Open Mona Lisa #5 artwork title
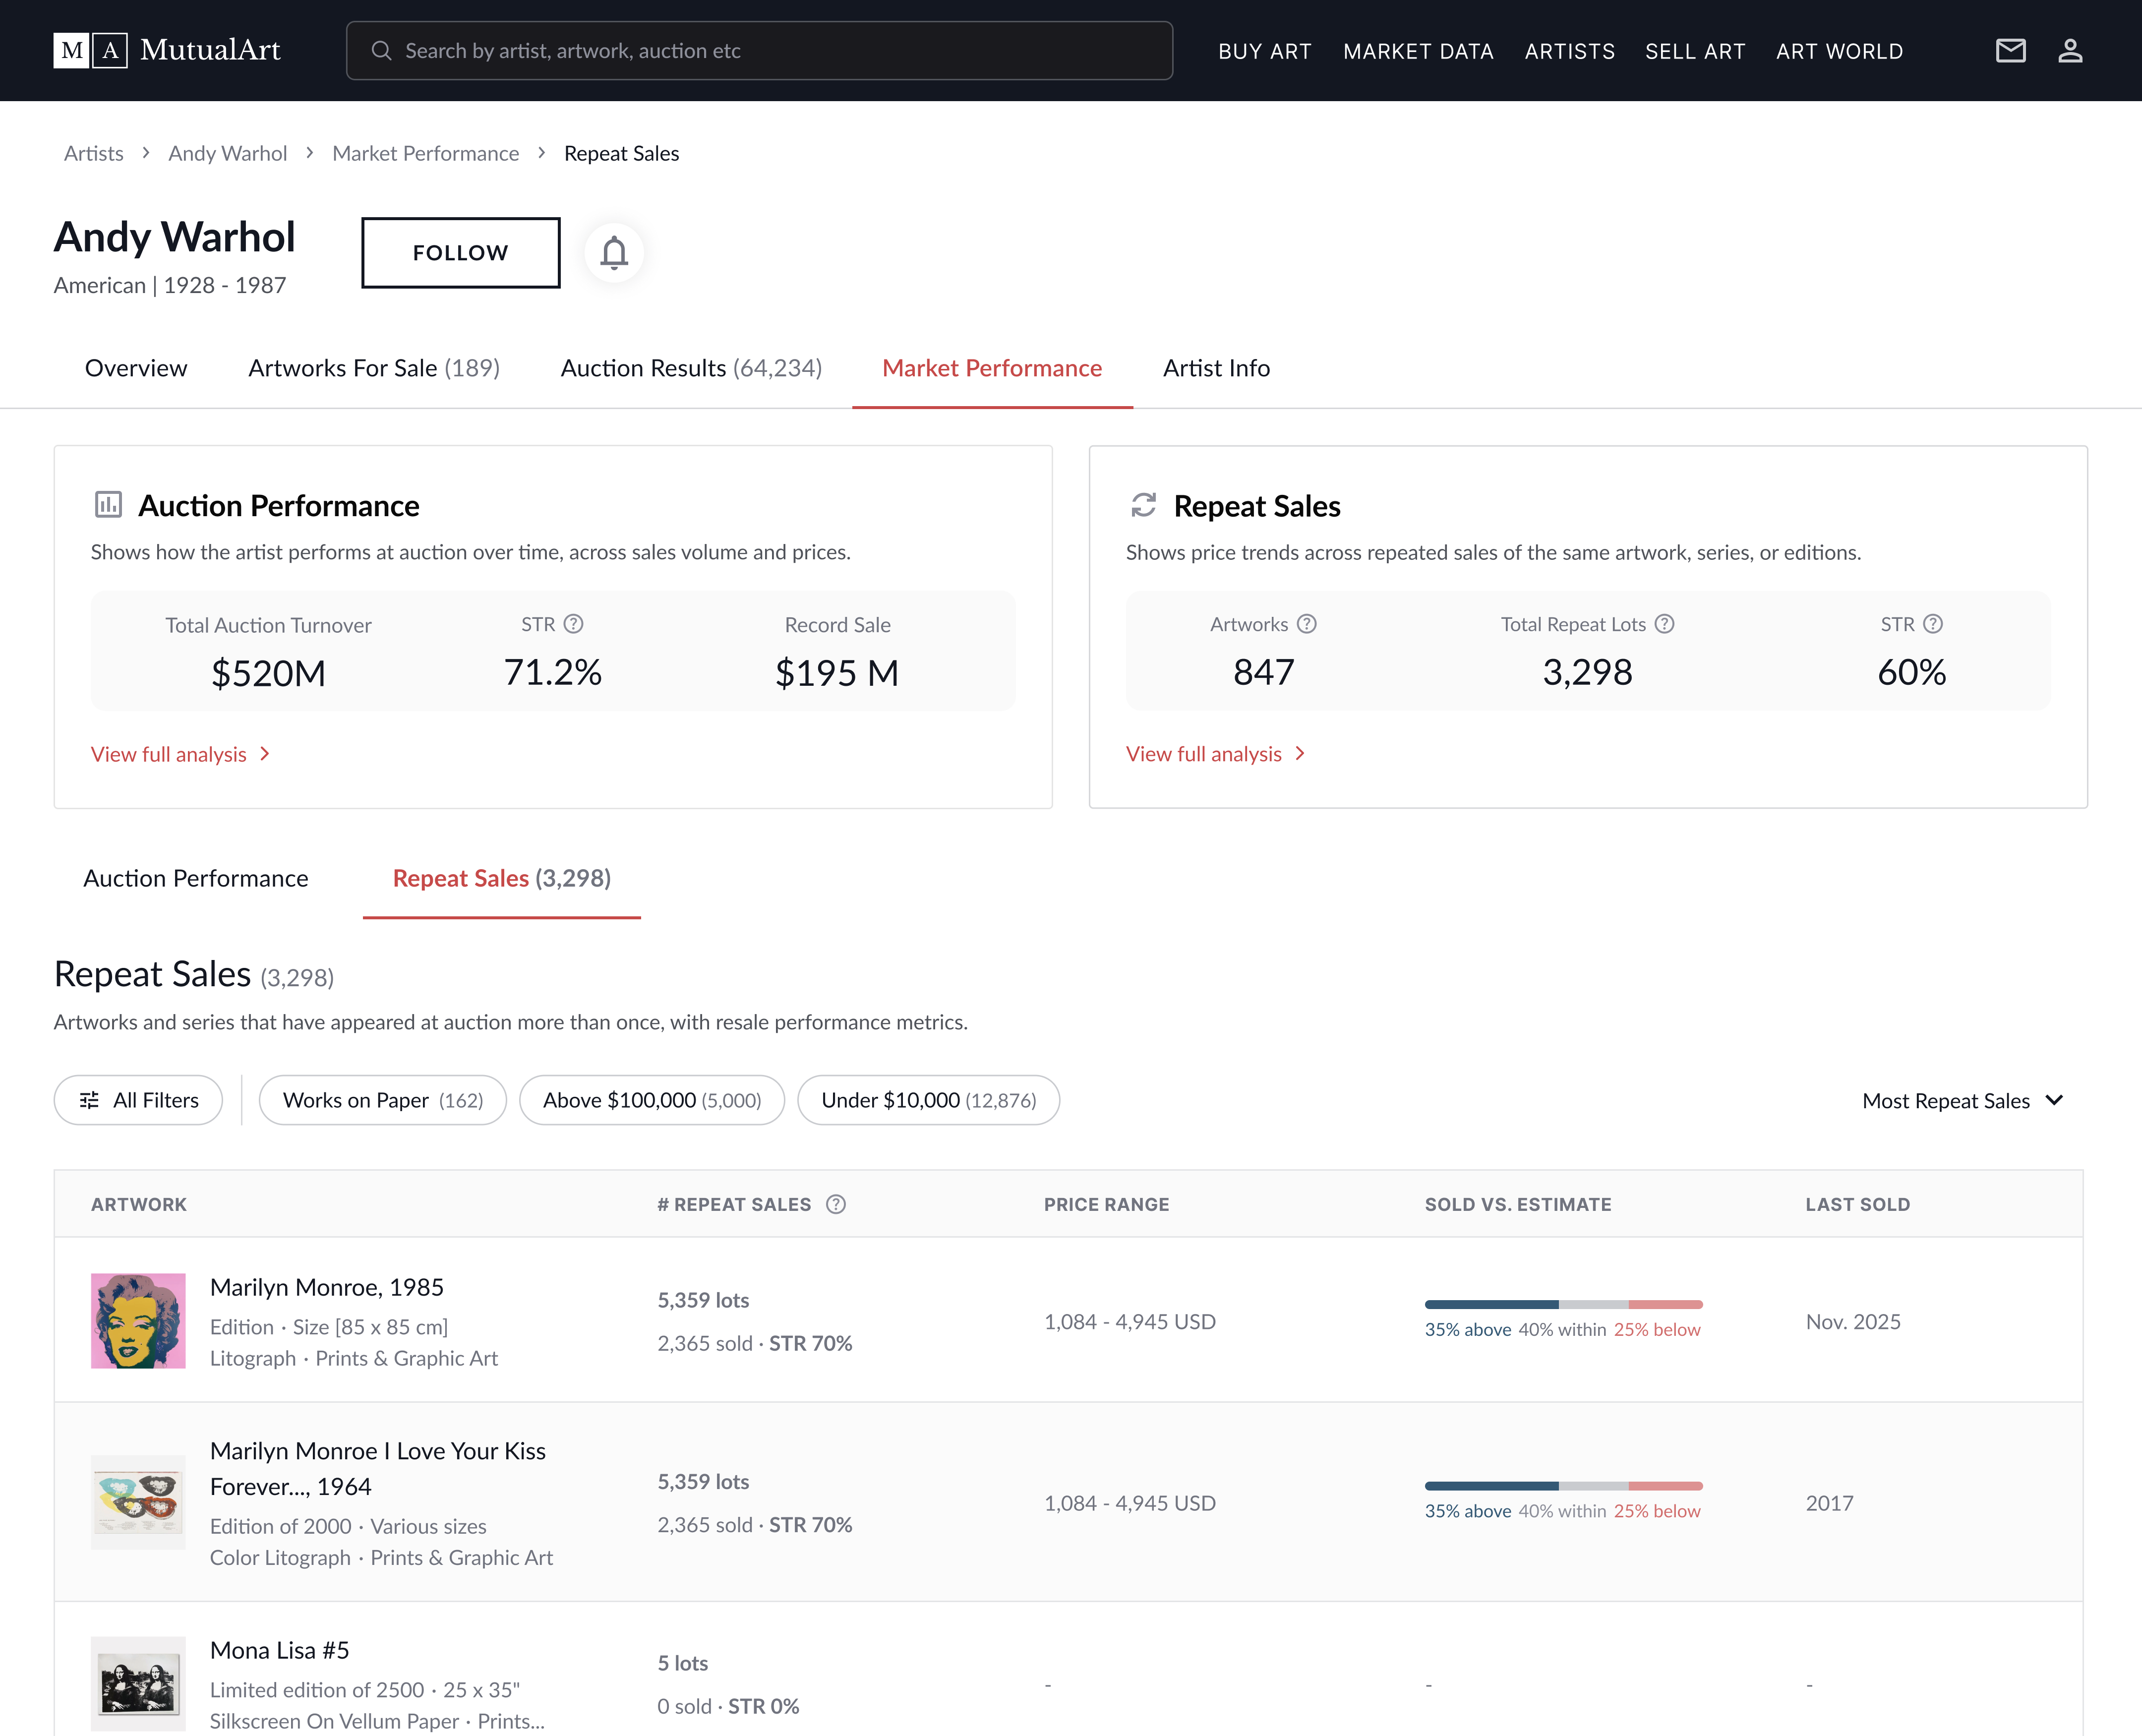2142x1736 pixels. [x=280, y=1650]
